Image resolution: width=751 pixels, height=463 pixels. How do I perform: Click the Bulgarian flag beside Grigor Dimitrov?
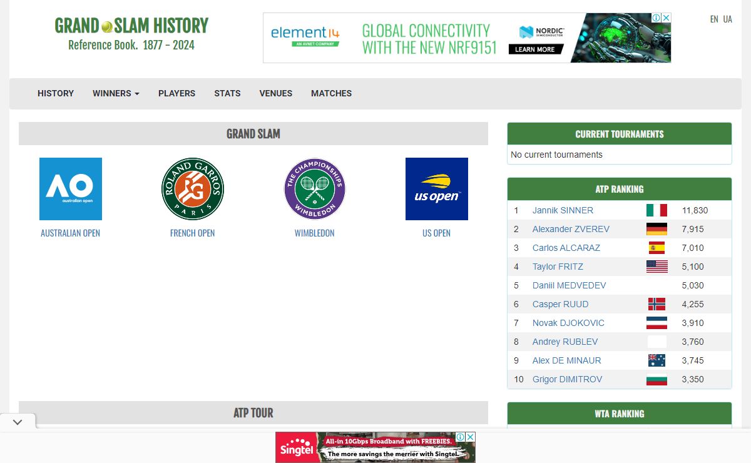[x=656, y=379]
